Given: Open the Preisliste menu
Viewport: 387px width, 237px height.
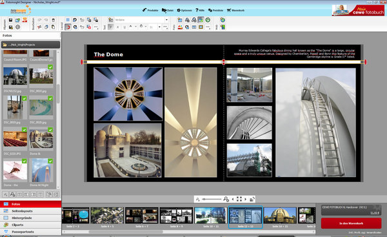Looking at the screenshot, I should coord(215,10).
